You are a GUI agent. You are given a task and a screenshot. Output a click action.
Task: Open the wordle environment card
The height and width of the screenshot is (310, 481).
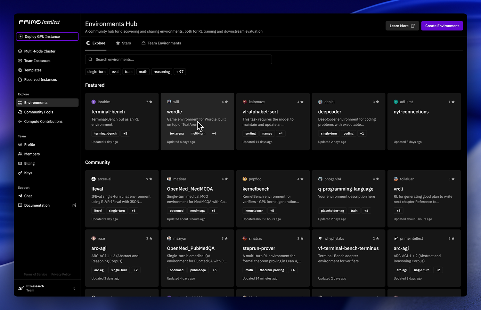(197, 112)
